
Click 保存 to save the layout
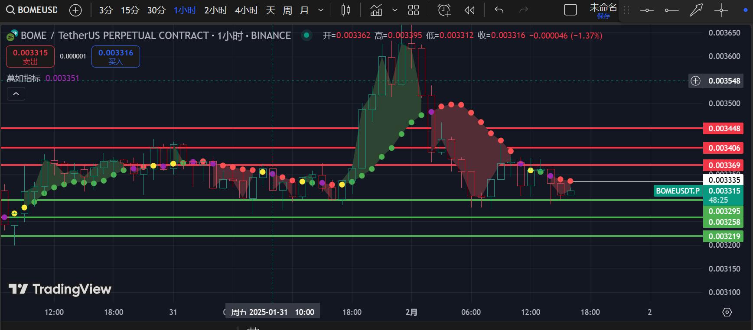coord(603,16)
